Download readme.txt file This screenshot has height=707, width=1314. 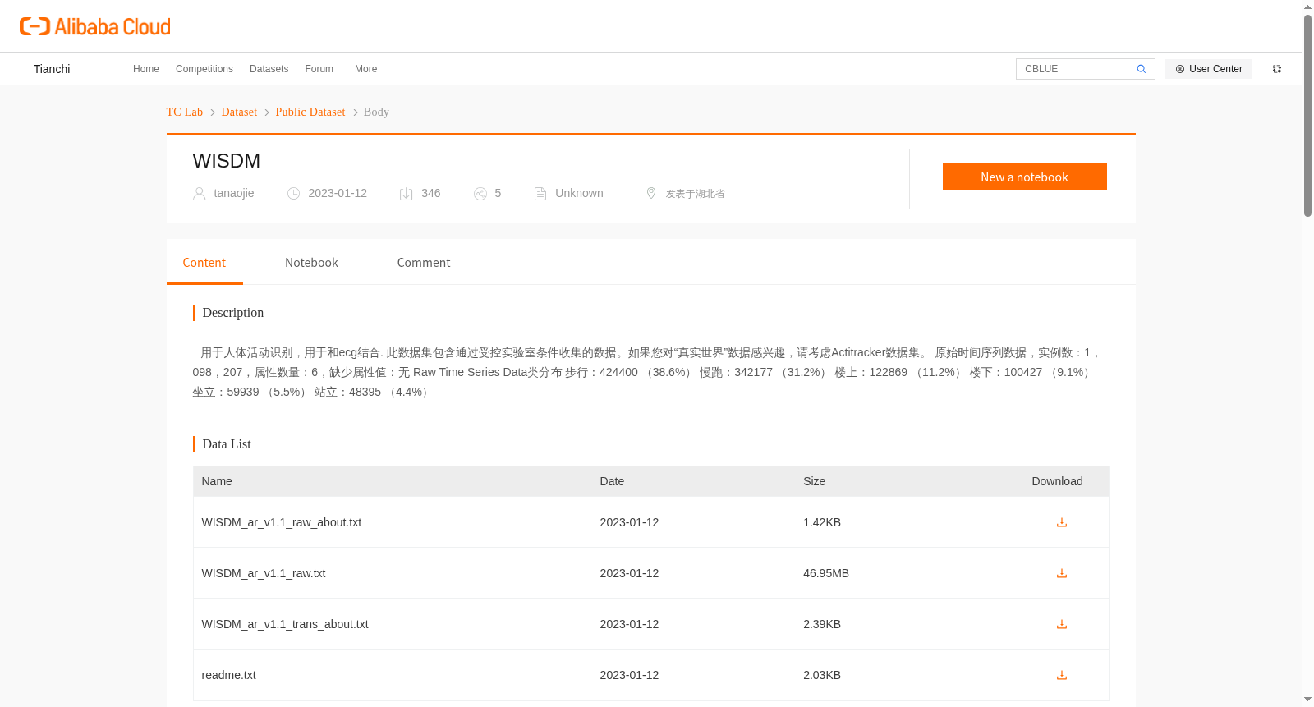(x=1061, y=675)
